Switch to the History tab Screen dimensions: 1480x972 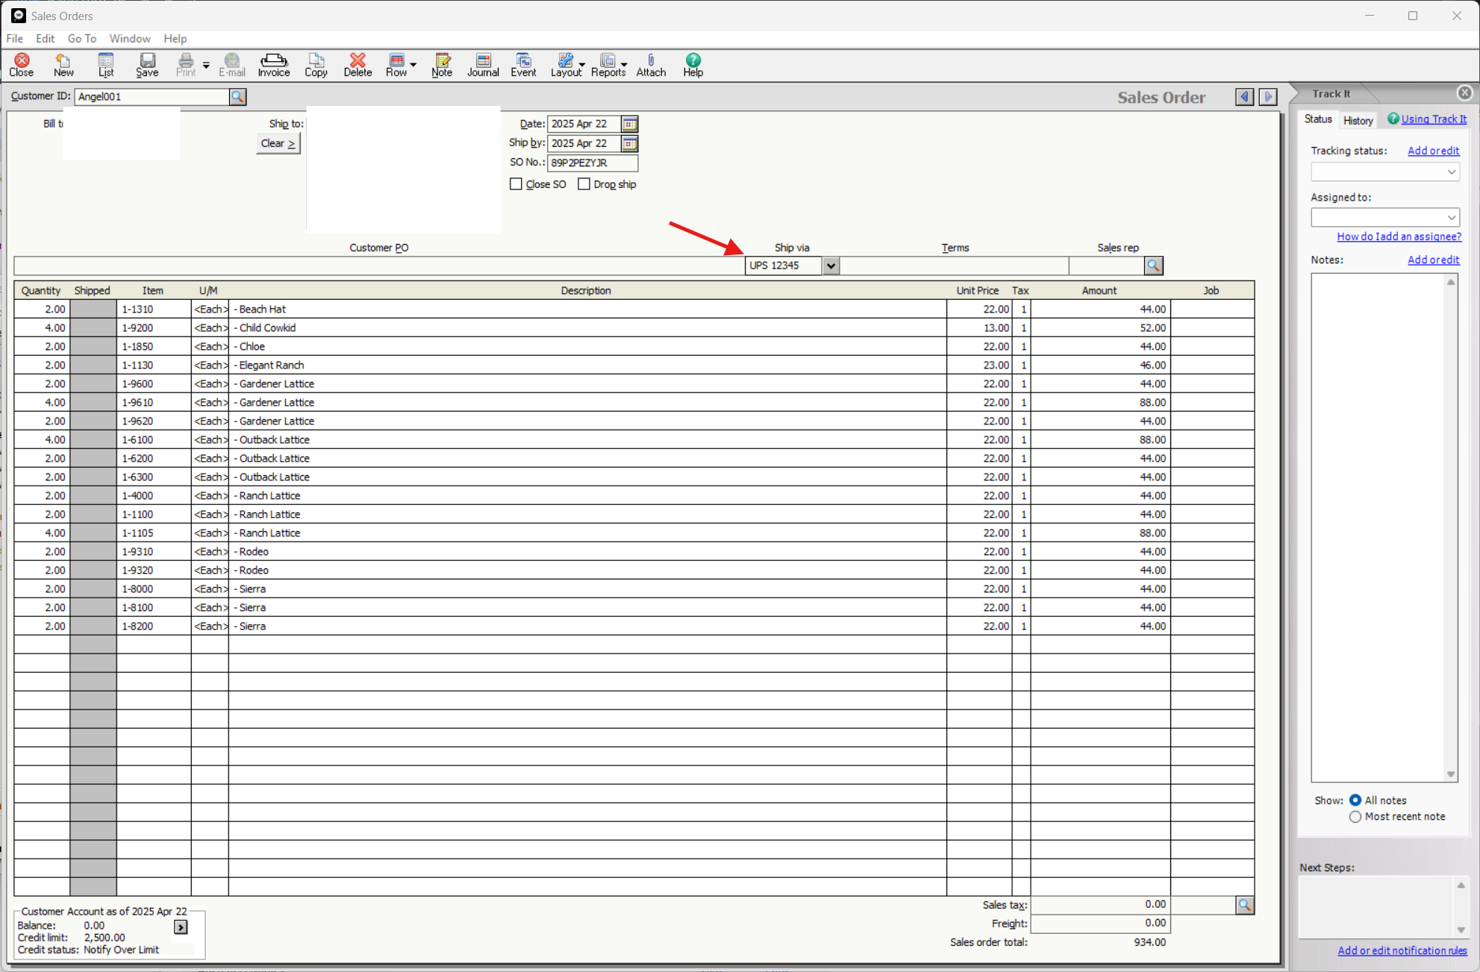point(1358,120)
